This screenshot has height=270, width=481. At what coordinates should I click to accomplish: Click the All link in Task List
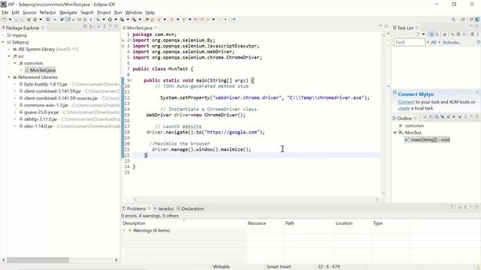click(434, 43)
